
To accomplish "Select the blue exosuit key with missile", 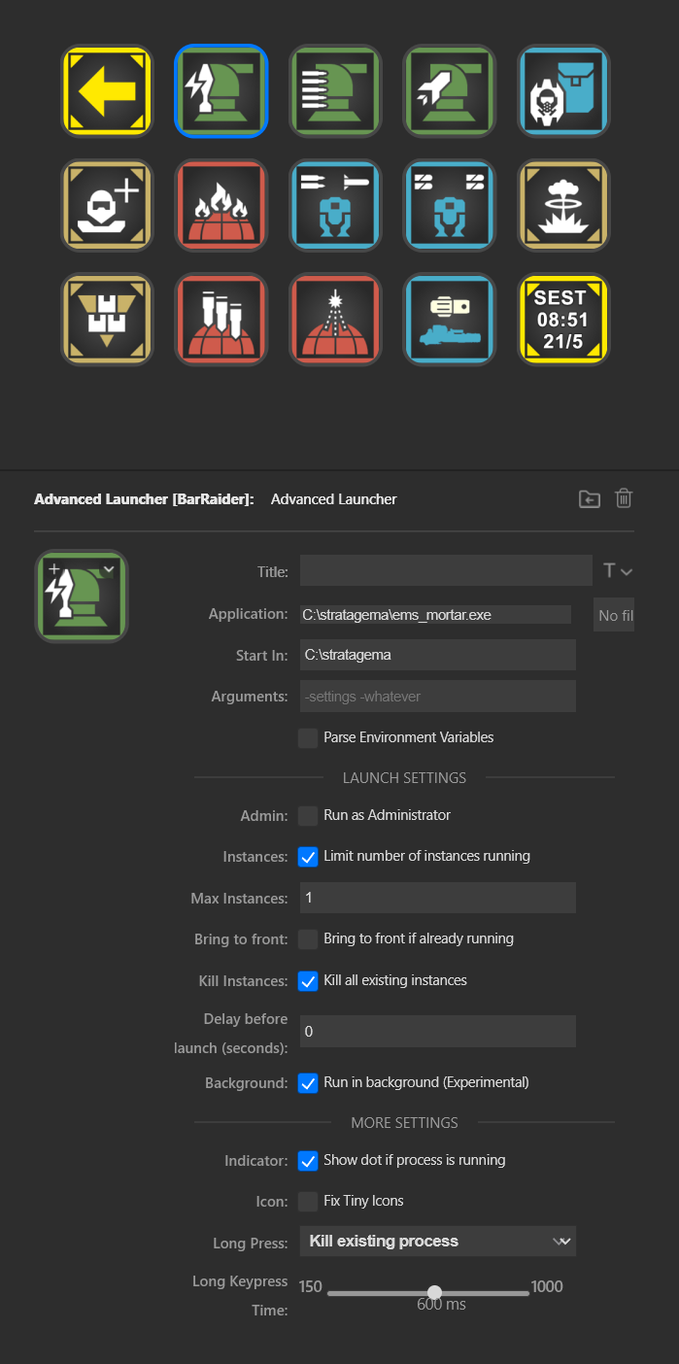I will (336, 205).
